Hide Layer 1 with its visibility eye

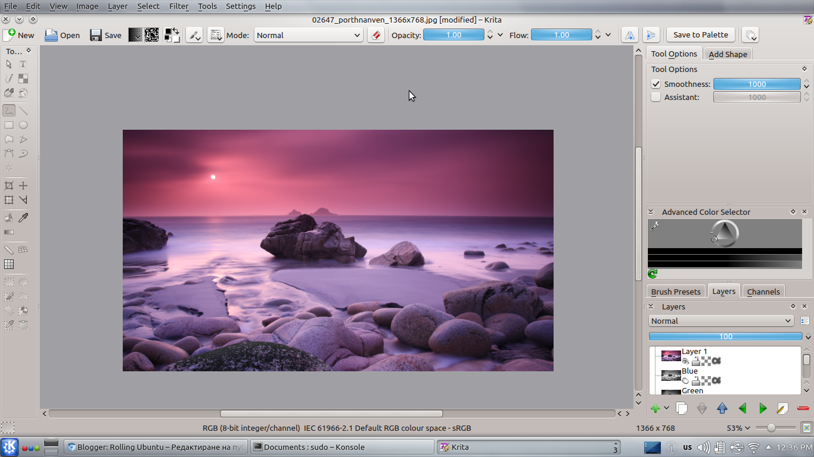pyautogui.click(x=686, y=361)
